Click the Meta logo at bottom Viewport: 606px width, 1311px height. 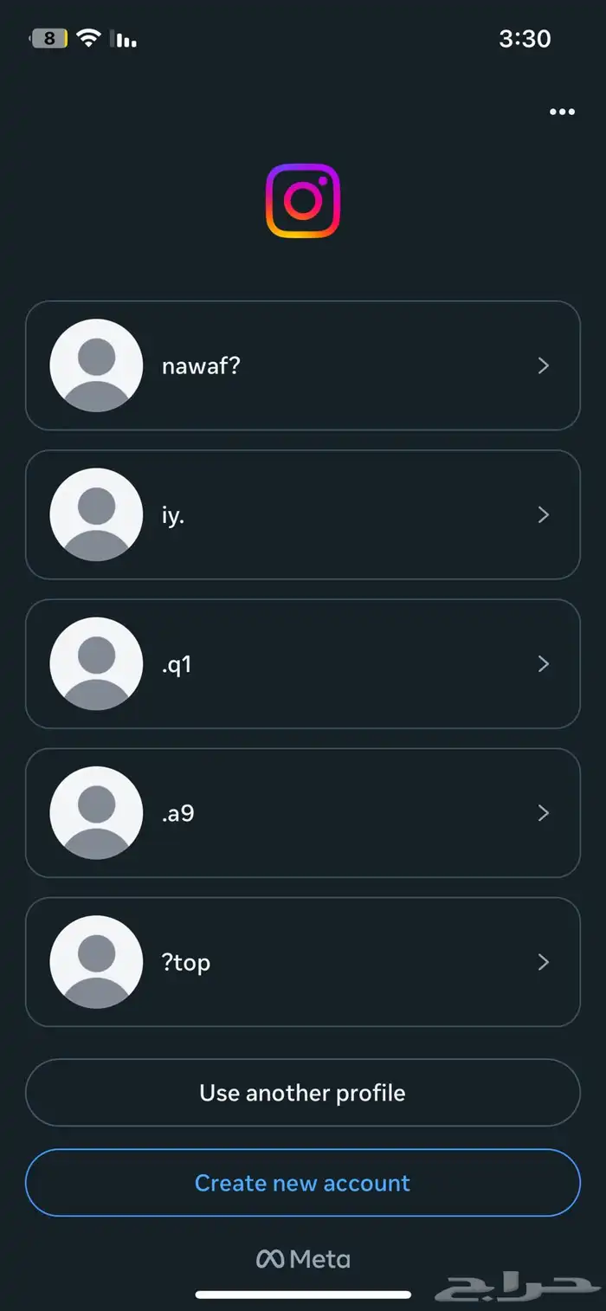click(302, 1259)
